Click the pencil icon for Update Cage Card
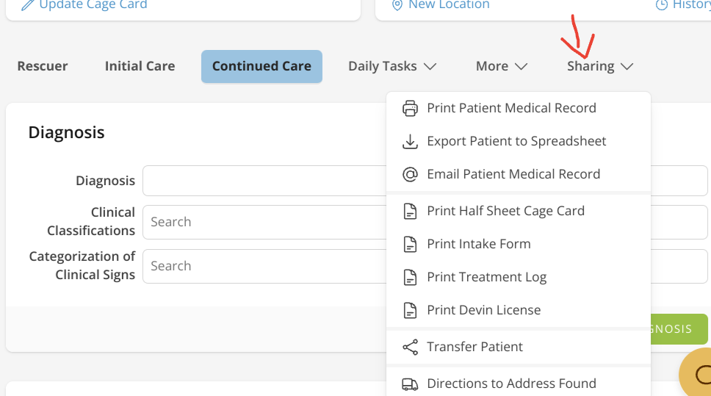 point(27,5)
